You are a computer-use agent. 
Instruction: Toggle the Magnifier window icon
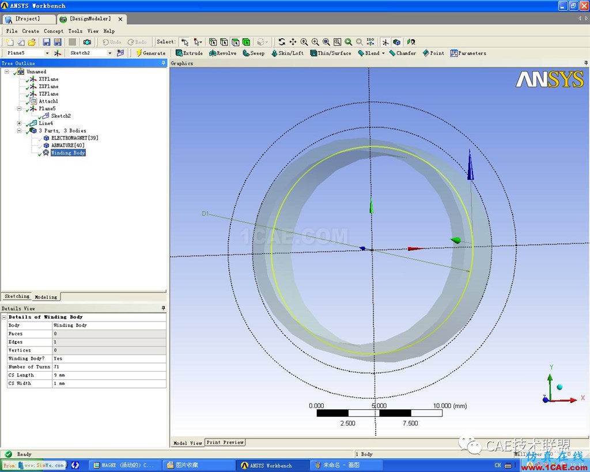(x=338, y=42)
